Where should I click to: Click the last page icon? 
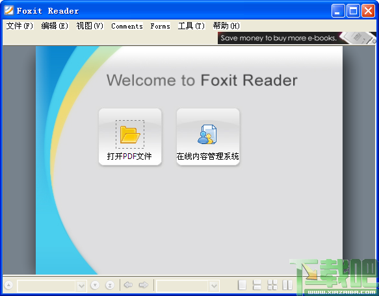[x=110, y=286]
